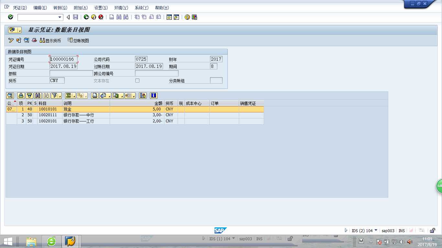The width and height of the screenshot is (442, 248).
Task: Click the Display graphic chart icon
Action: click(x=143, y=95)
